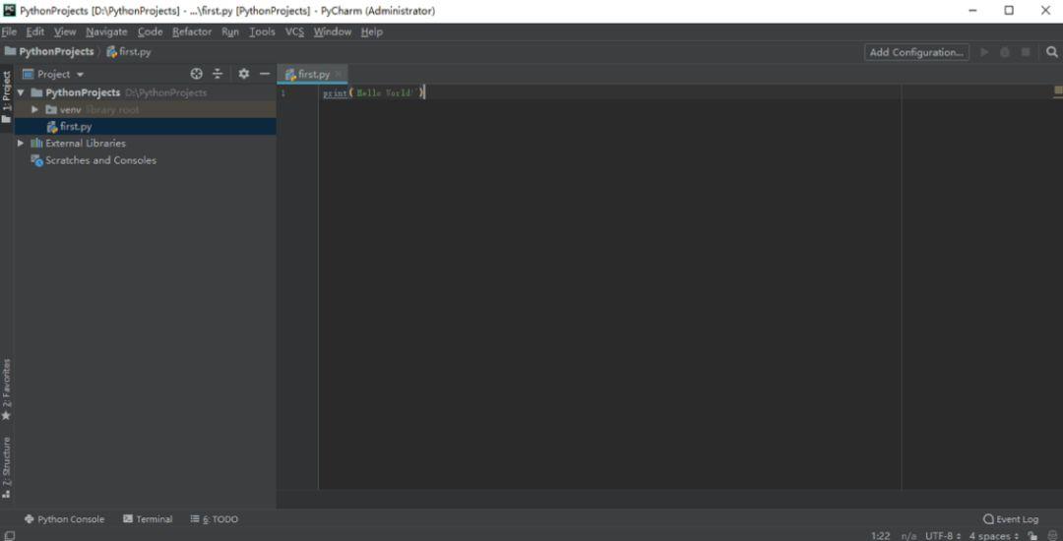
Task: Expand the venv folder arrow
Action: click(x=35, y=110)
